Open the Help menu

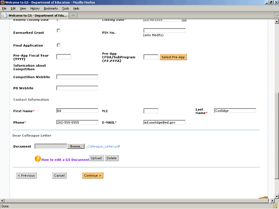[76, 9]
